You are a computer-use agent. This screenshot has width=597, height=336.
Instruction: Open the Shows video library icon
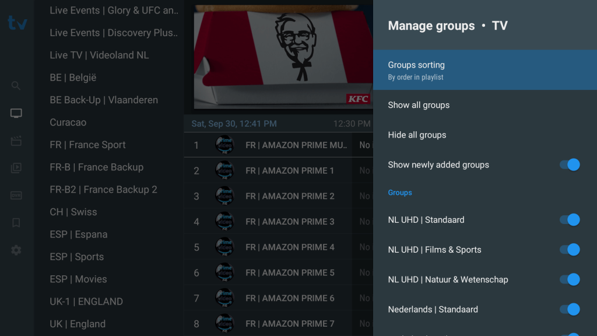16,168
